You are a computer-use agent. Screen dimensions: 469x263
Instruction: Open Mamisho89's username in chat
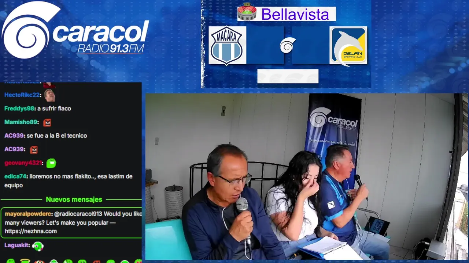[21, 122]
